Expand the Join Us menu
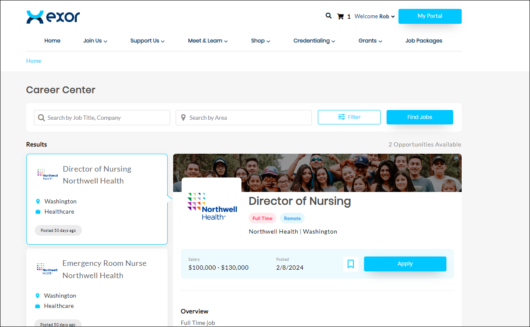The image size is (530, 327). pos(95,41)
